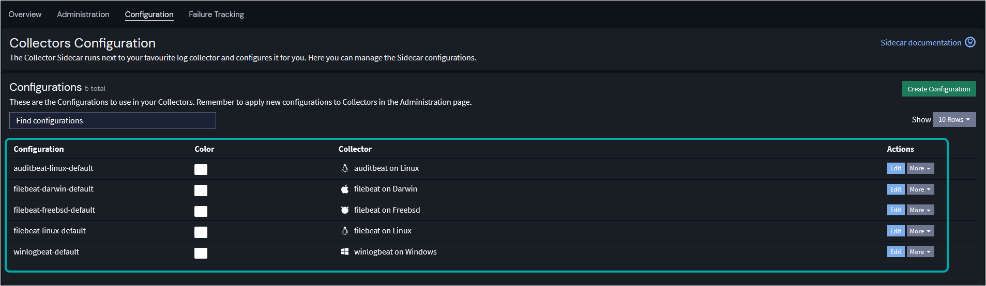Click Create Configuration button
The width and height of the screenshot is (986, 286).
(x=939, y=89)
